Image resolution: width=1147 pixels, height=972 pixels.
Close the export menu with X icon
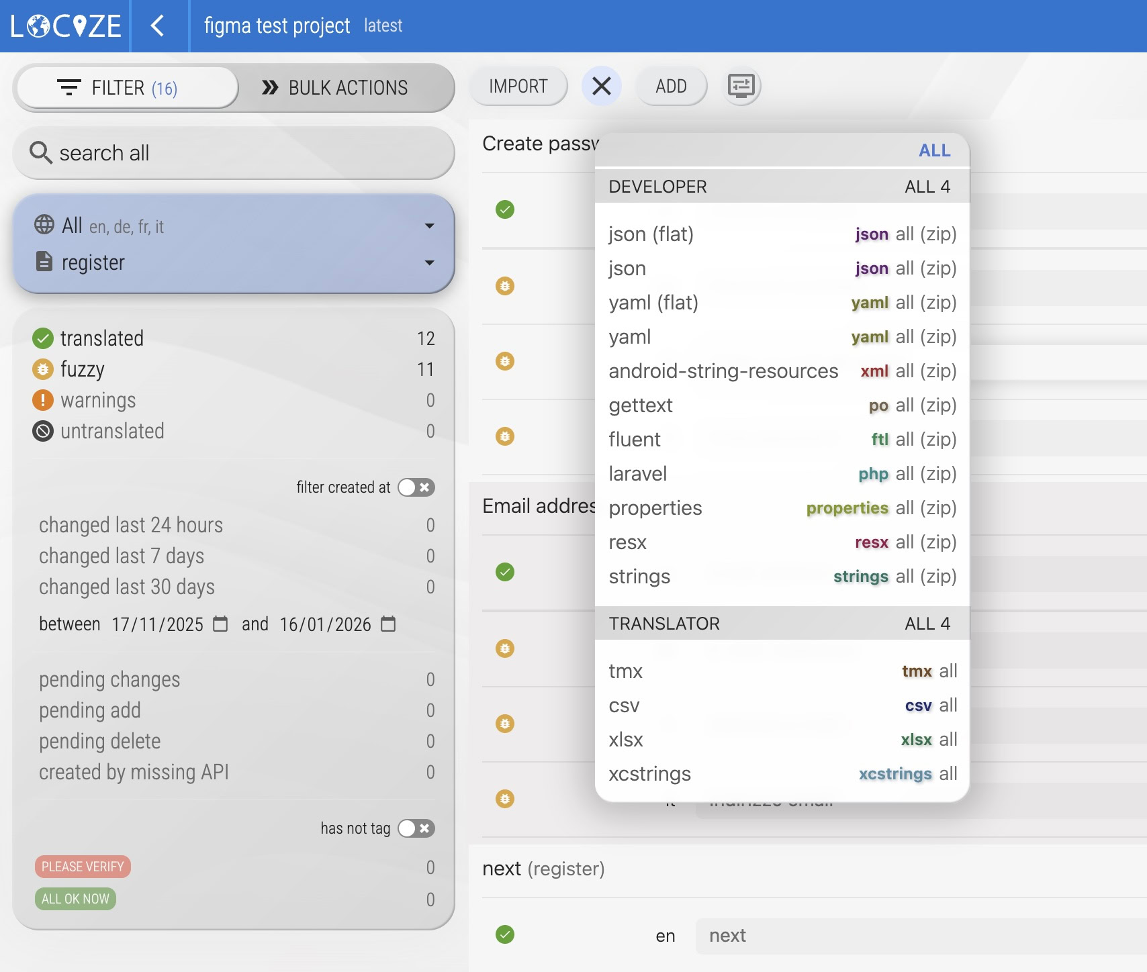click(601, 86)
